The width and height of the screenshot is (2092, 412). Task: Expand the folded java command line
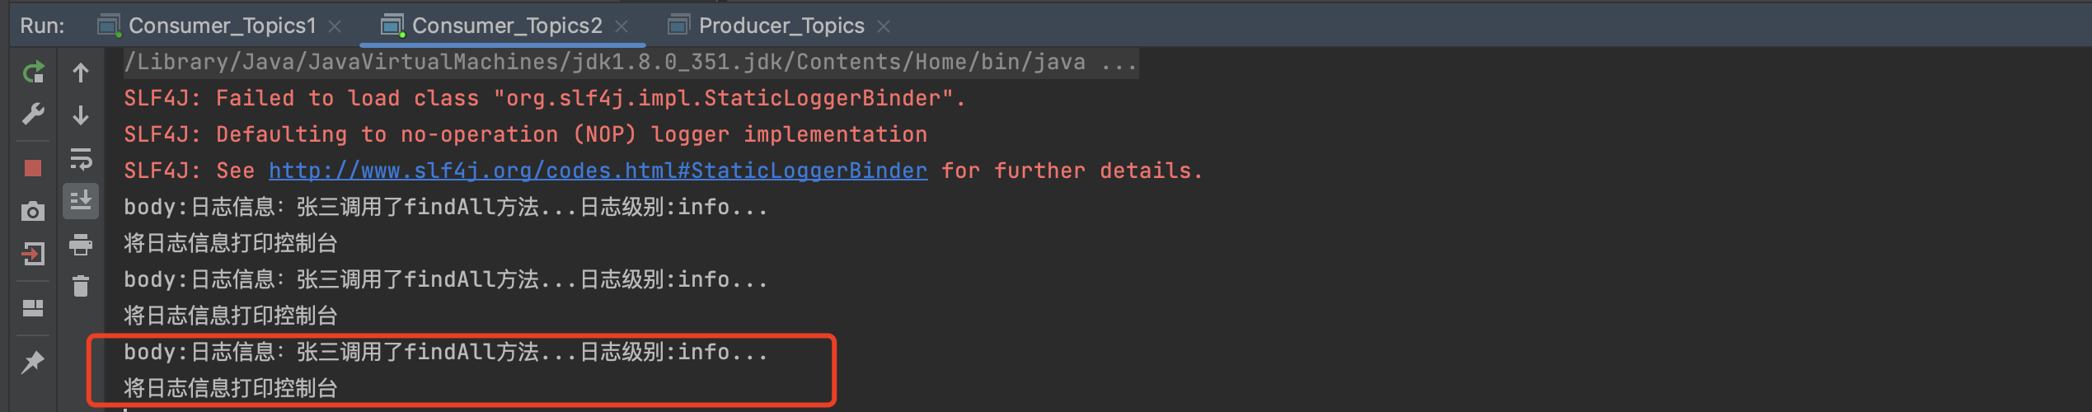[1119, 63]
